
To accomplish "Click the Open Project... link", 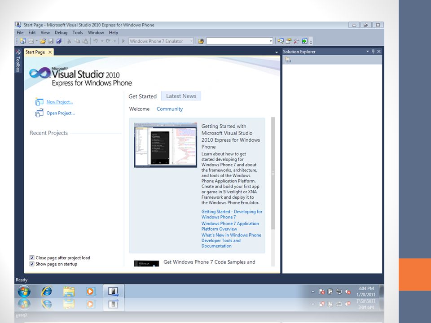I will [x=61, y=113].
